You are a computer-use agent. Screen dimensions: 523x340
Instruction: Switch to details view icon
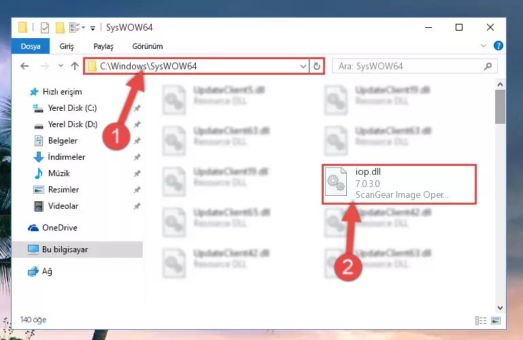point(481,320)
